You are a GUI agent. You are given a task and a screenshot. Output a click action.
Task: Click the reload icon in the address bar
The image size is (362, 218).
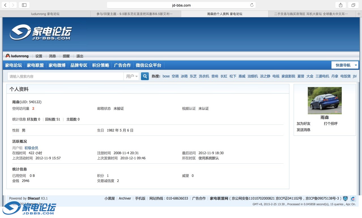coord(251,5)
